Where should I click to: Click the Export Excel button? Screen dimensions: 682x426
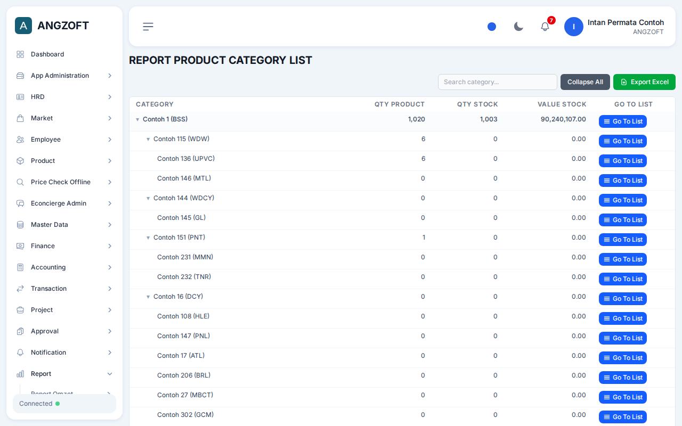point(644,82)
